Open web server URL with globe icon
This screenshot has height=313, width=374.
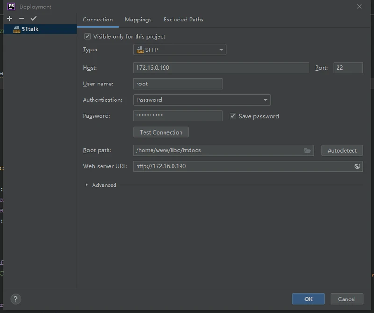click(x=357, y=166)
